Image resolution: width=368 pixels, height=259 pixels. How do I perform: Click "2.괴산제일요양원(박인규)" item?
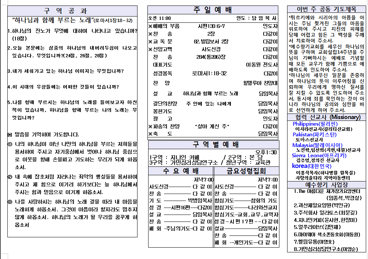click(x=322, y=205)
